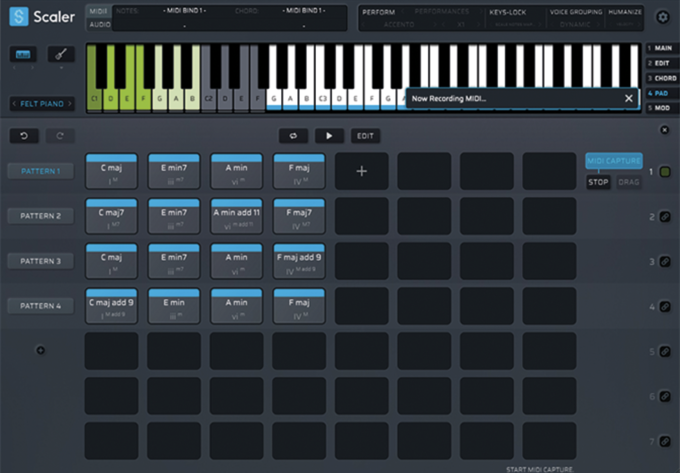Open the Perform mode selector
The image size is (680, 473).
[x=378, y=12]
